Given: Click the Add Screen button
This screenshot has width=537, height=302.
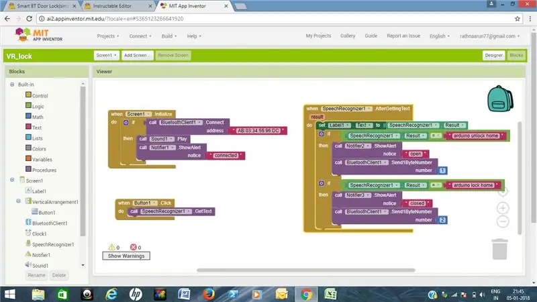Looking at the screenshot, I should pos(137,55).
